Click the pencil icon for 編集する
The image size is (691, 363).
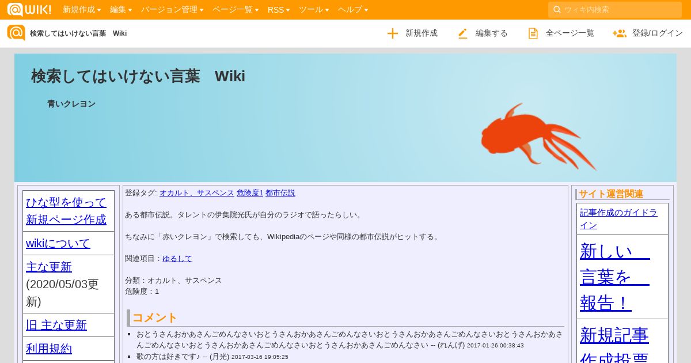click(462, 33)
